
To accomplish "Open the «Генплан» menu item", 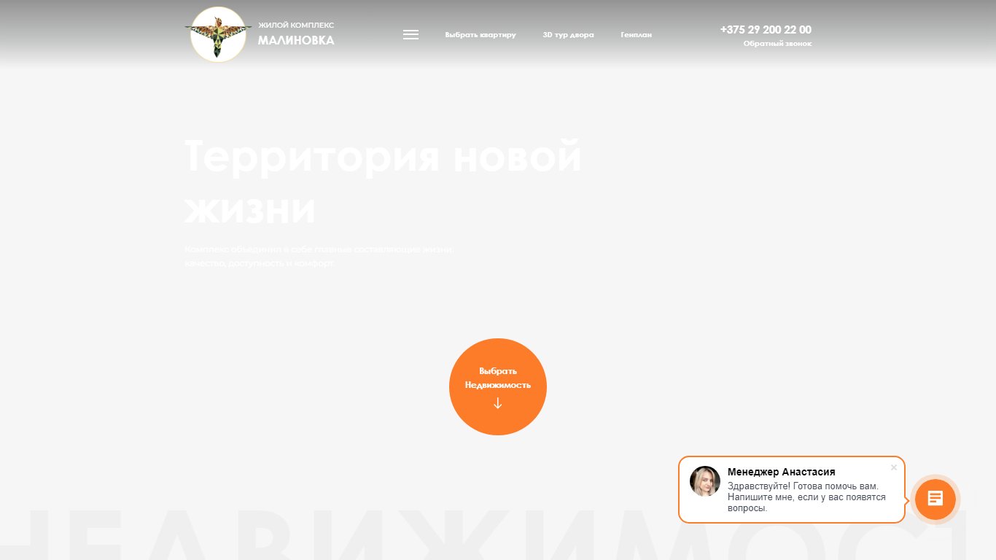I will pos(637,35).
